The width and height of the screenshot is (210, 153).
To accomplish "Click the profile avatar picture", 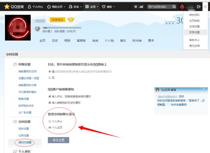I will 18,28.
